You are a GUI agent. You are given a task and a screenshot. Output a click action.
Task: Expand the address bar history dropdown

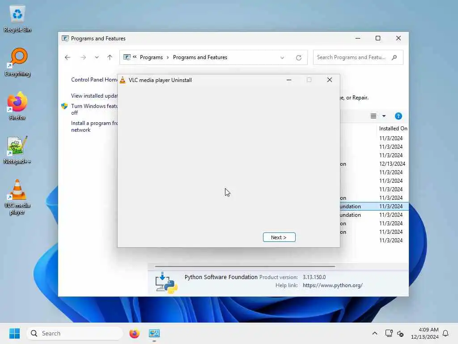tap(282, 58)
